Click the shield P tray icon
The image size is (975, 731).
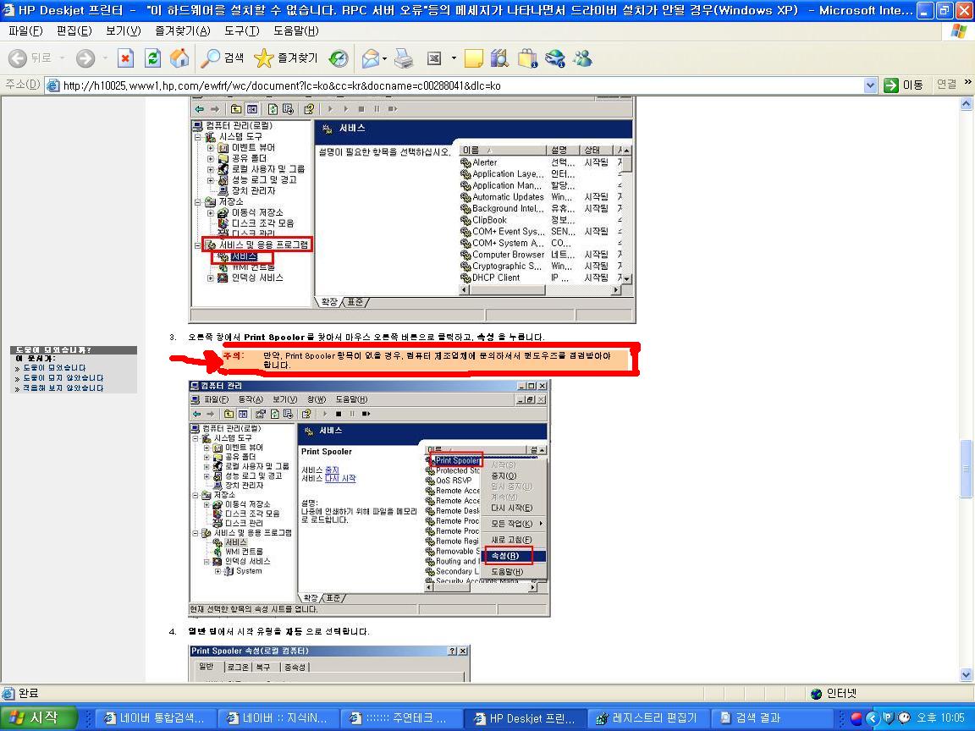tap(888, 718)
